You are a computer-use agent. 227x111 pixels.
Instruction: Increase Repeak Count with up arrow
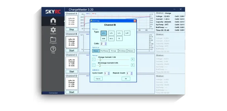click(x=131, y=73)
